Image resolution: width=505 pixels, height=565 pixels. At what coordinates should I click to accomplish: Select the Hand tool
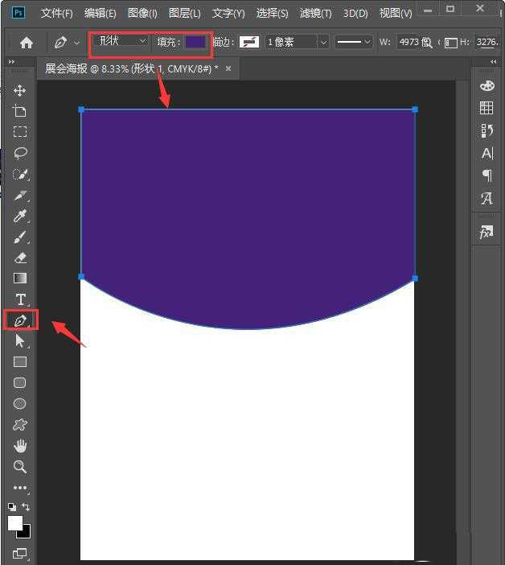tap(20, 446)
